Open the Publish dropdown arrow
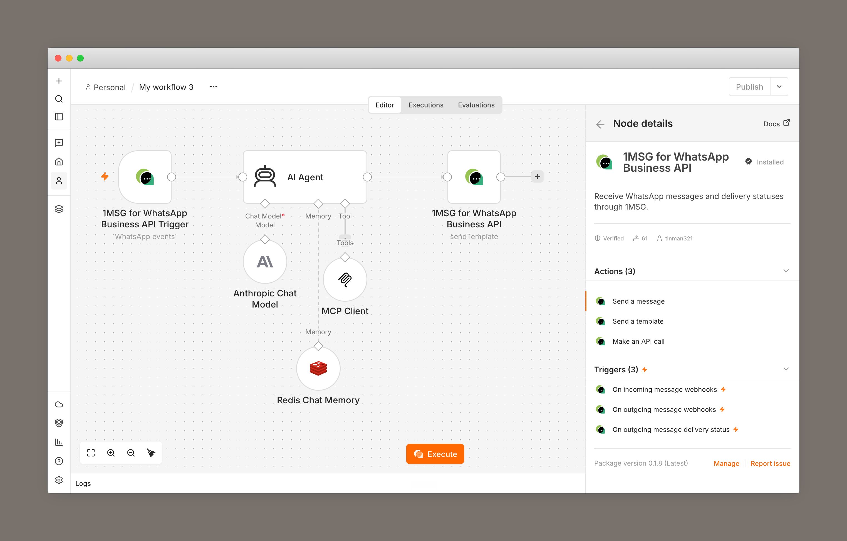 [779, 87]
